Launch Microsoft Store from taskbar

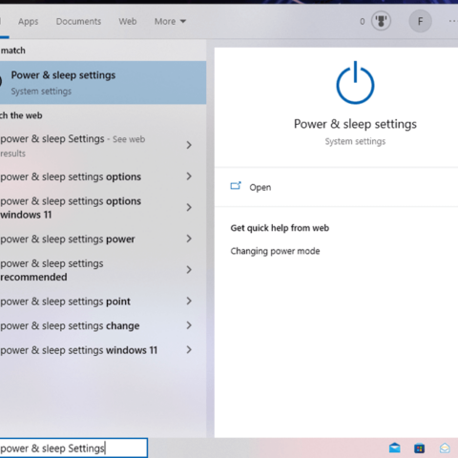point(420,448)
